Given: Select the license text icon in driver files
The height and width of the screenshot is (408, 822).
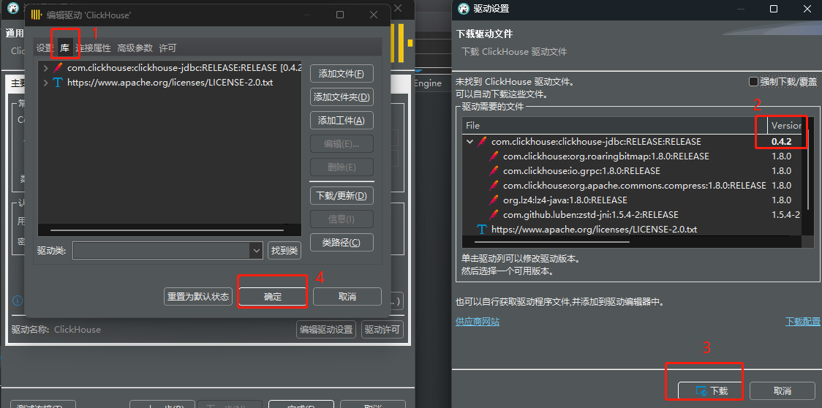Looking at the screenshot, I should coord(482,229).
